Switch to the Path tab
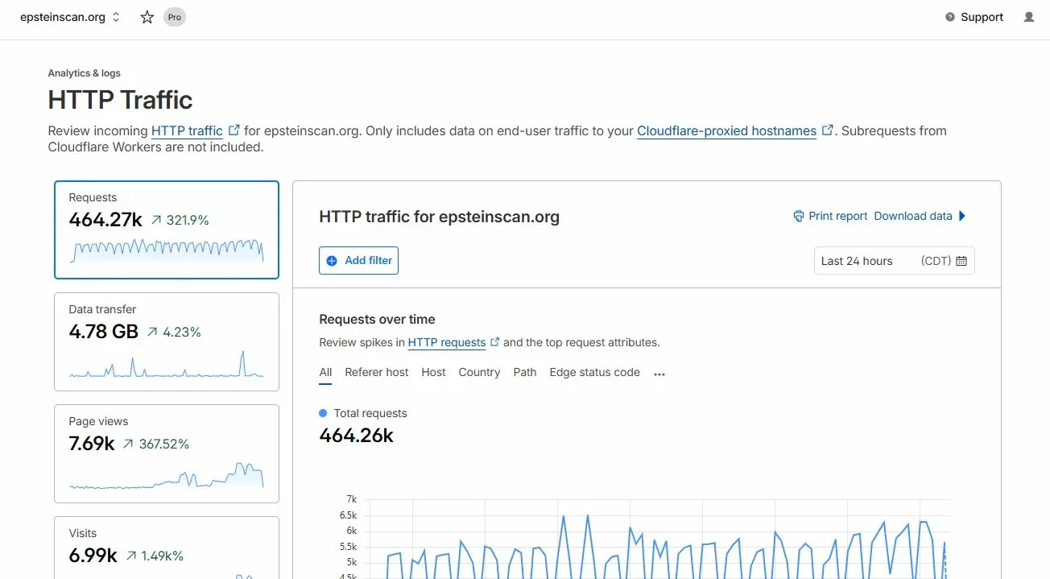Screen dimensions: 1050x579 [x=525, y=372]
